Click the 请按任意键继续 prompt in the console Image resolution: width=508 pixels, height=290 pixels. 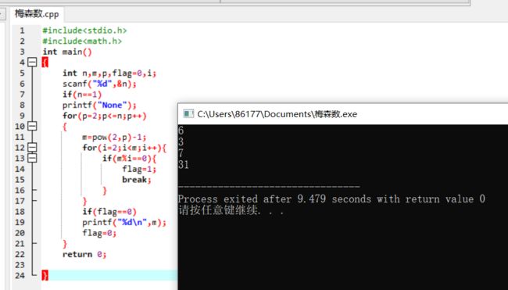[231, 210]
